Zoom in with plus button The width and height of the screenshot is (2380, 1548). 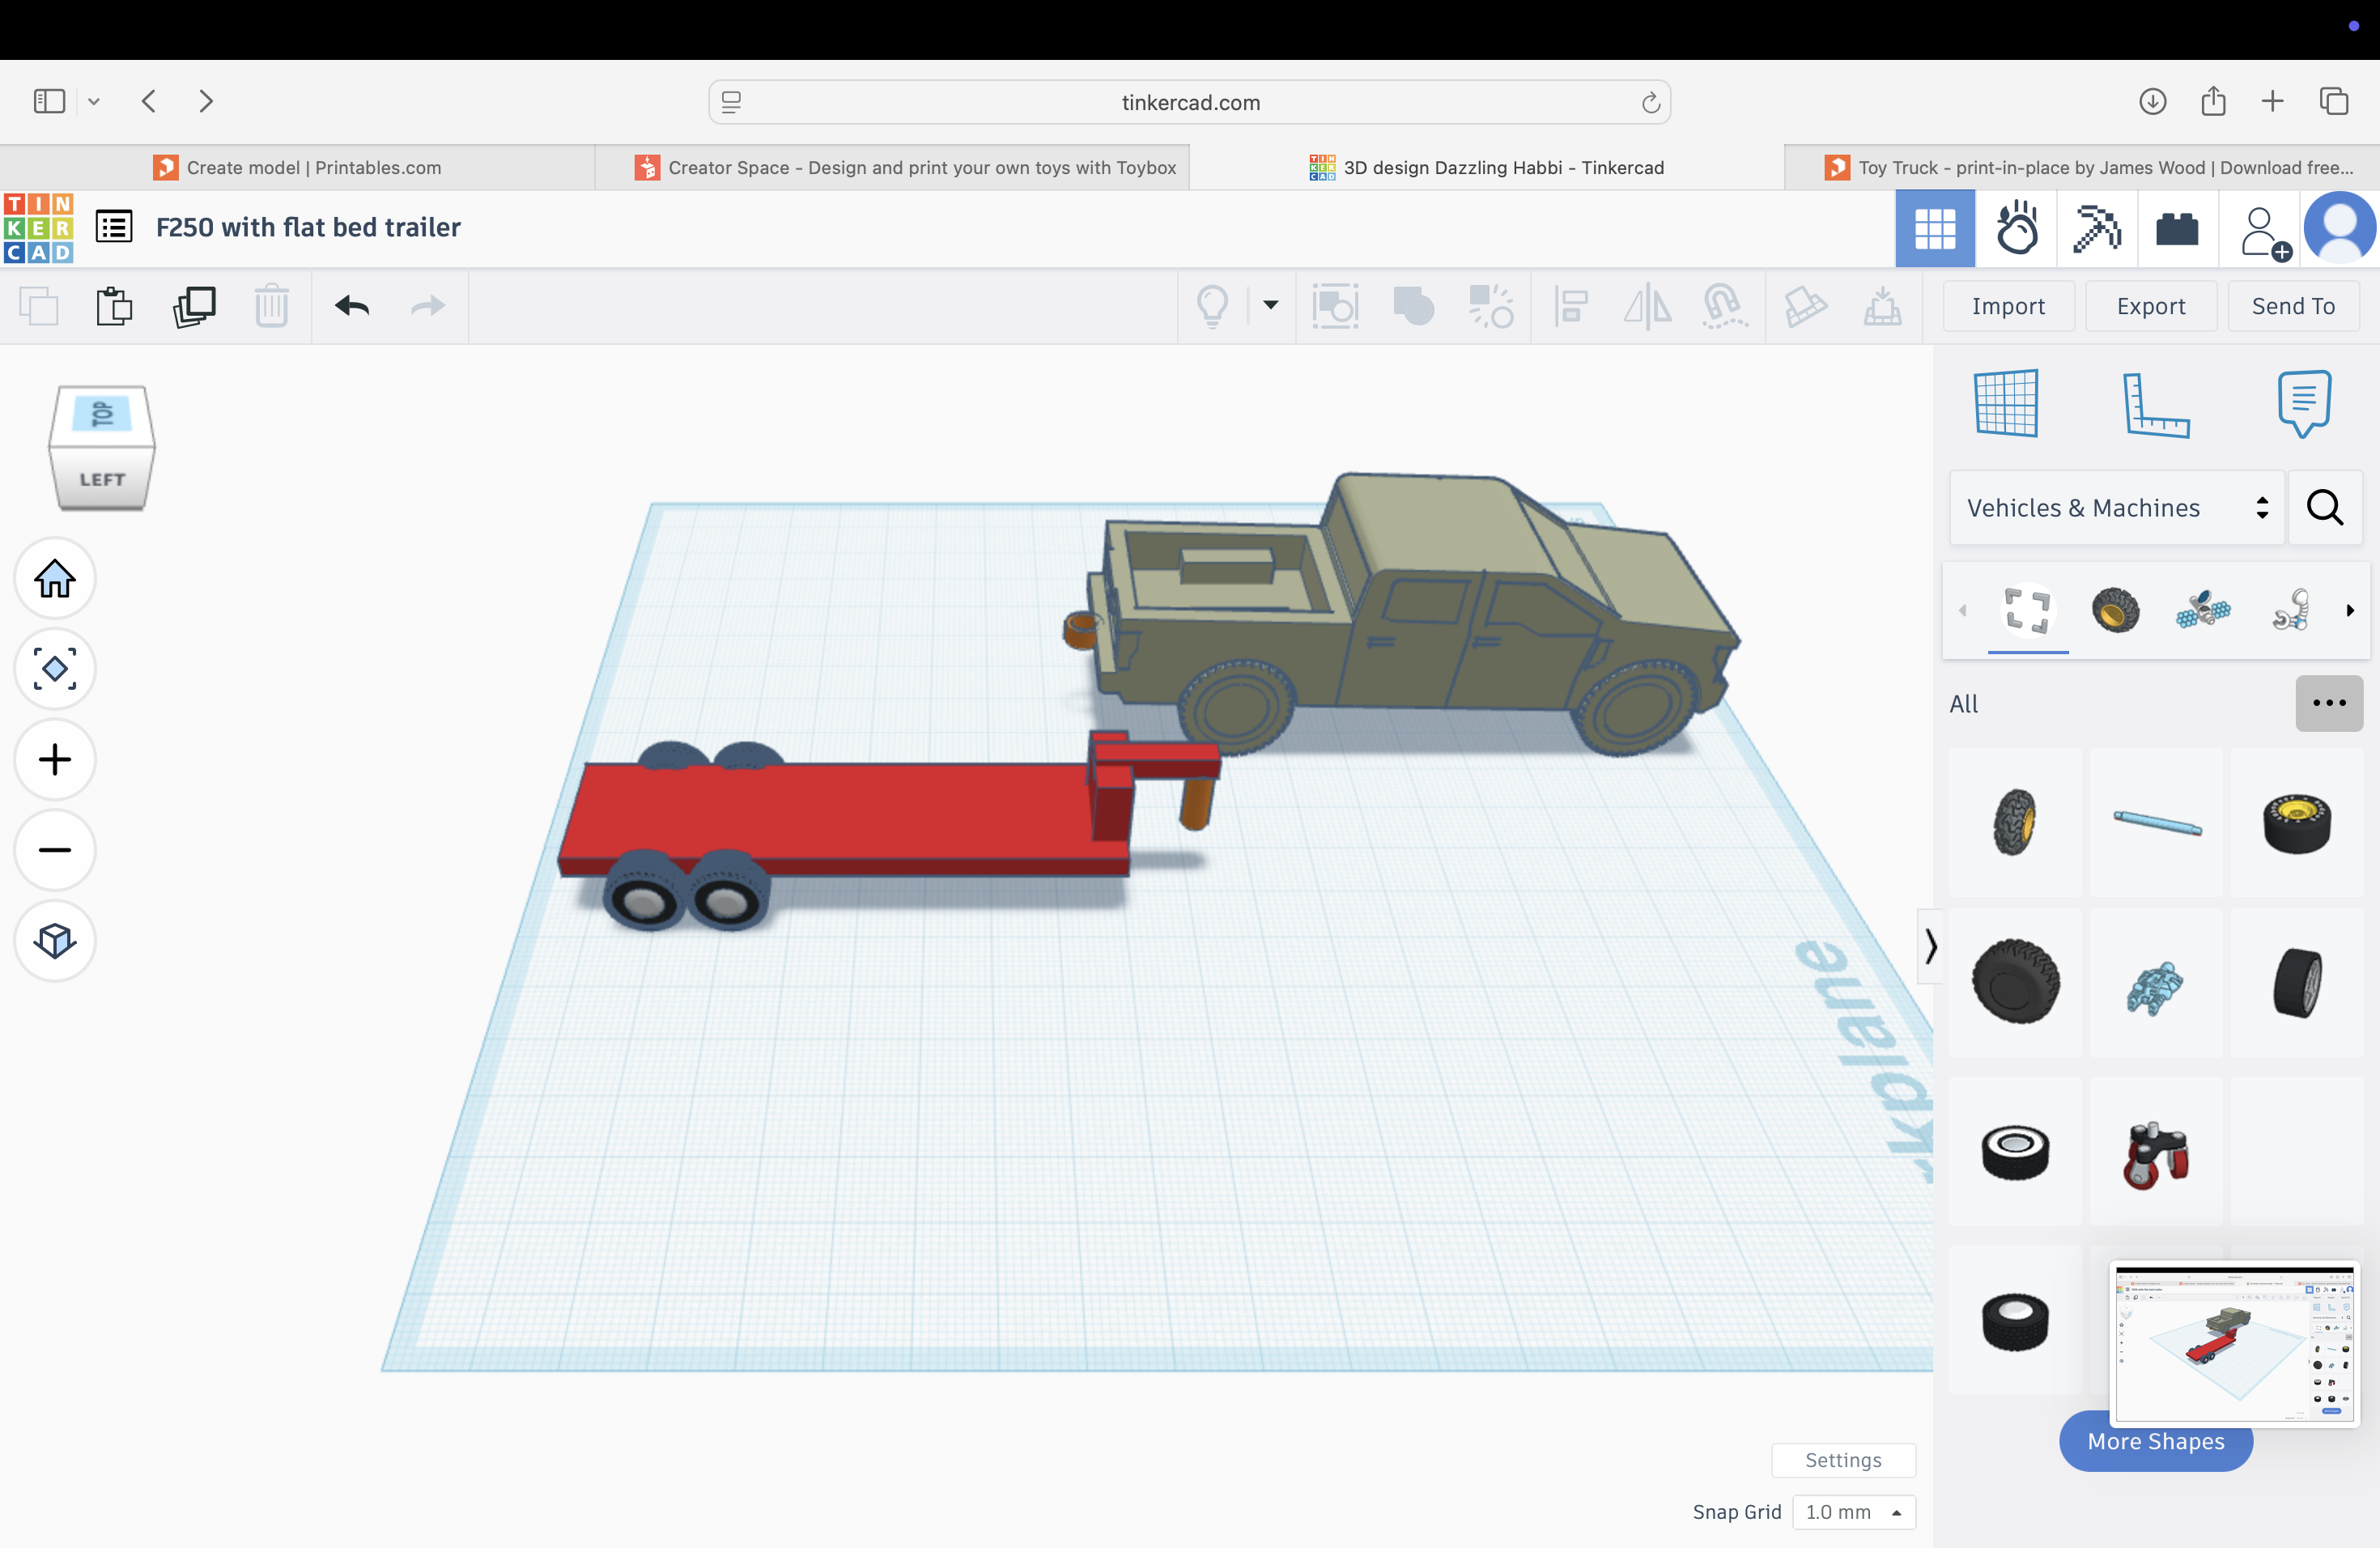point(55,759)
